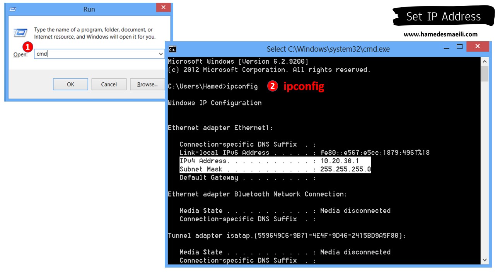
Task: Close the cmd.exe window
Action: click(477, 47)
